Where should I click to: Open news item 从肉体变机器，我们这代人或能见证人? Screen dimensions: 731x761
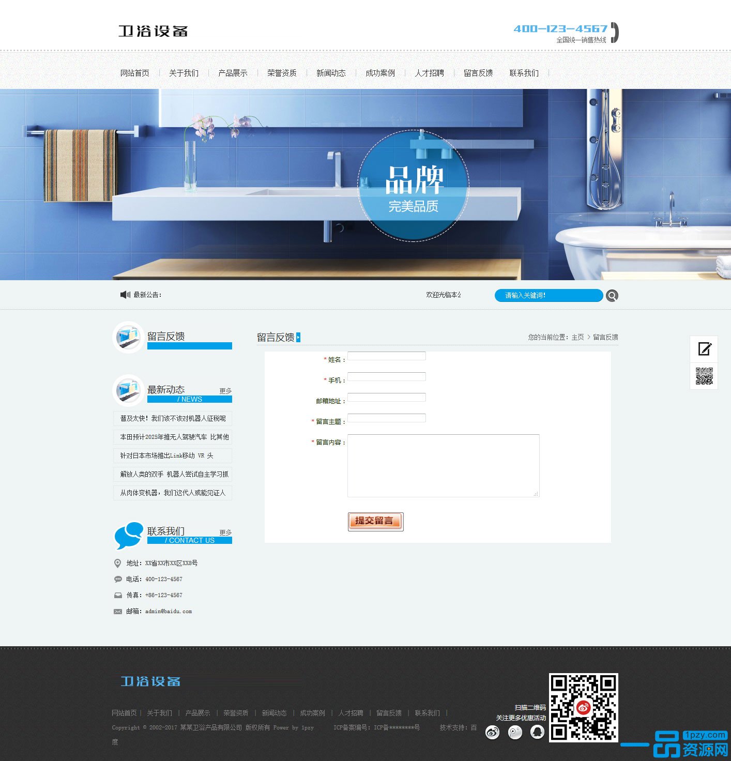tap(173, 493)
